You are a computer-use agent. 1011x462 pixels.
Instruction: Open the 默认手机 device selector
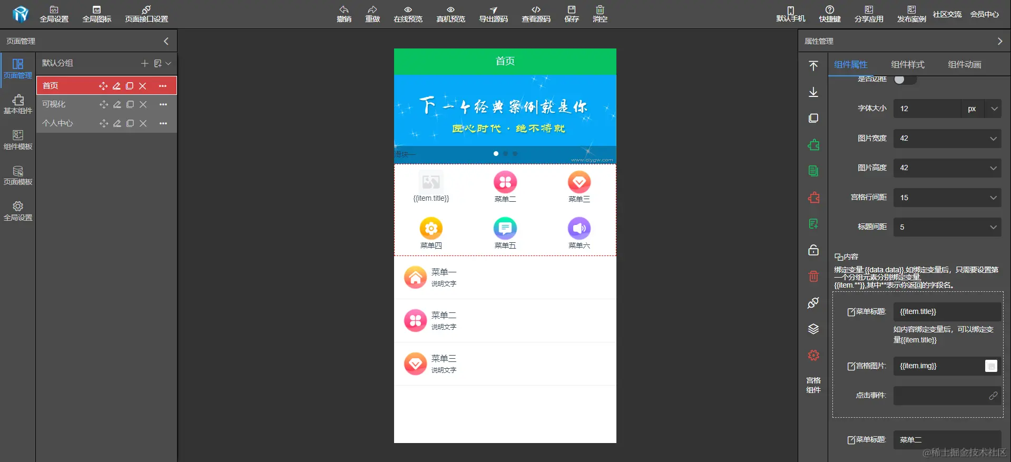790,14
